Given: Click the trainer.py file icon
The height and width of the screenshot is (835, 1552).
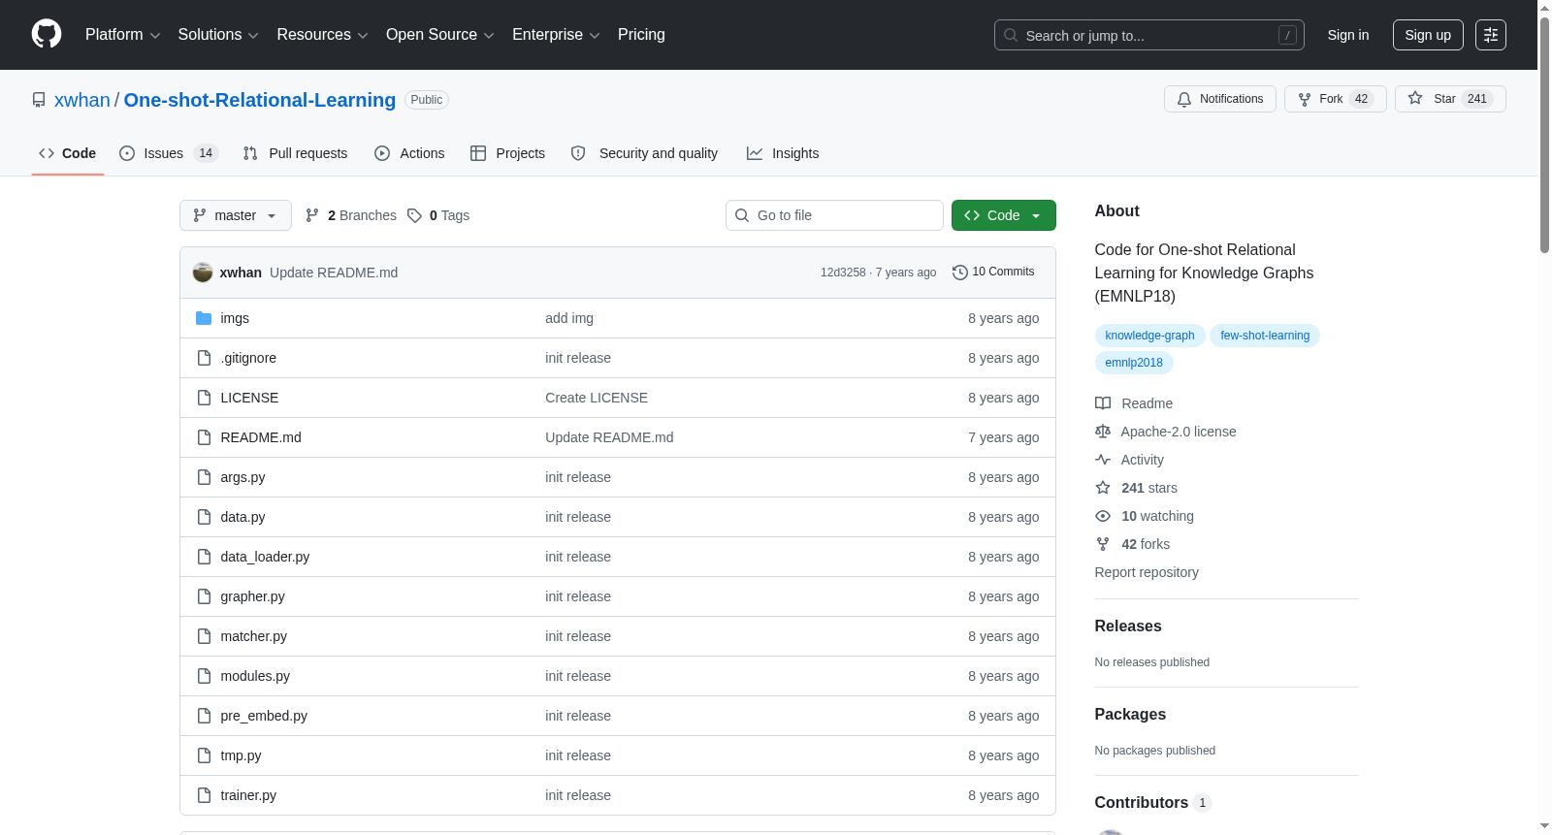Looking at the screenshot, I should pos(204,795).
